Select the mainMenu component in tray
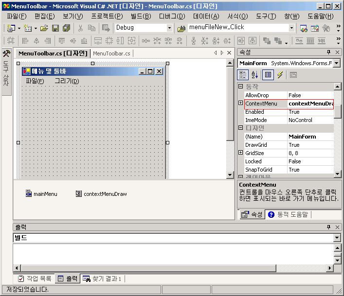344x296 pixels. point(41,194)
